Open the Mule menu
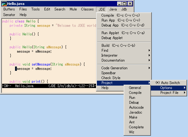This screenshot has width=188, height=137. (73, 9)
